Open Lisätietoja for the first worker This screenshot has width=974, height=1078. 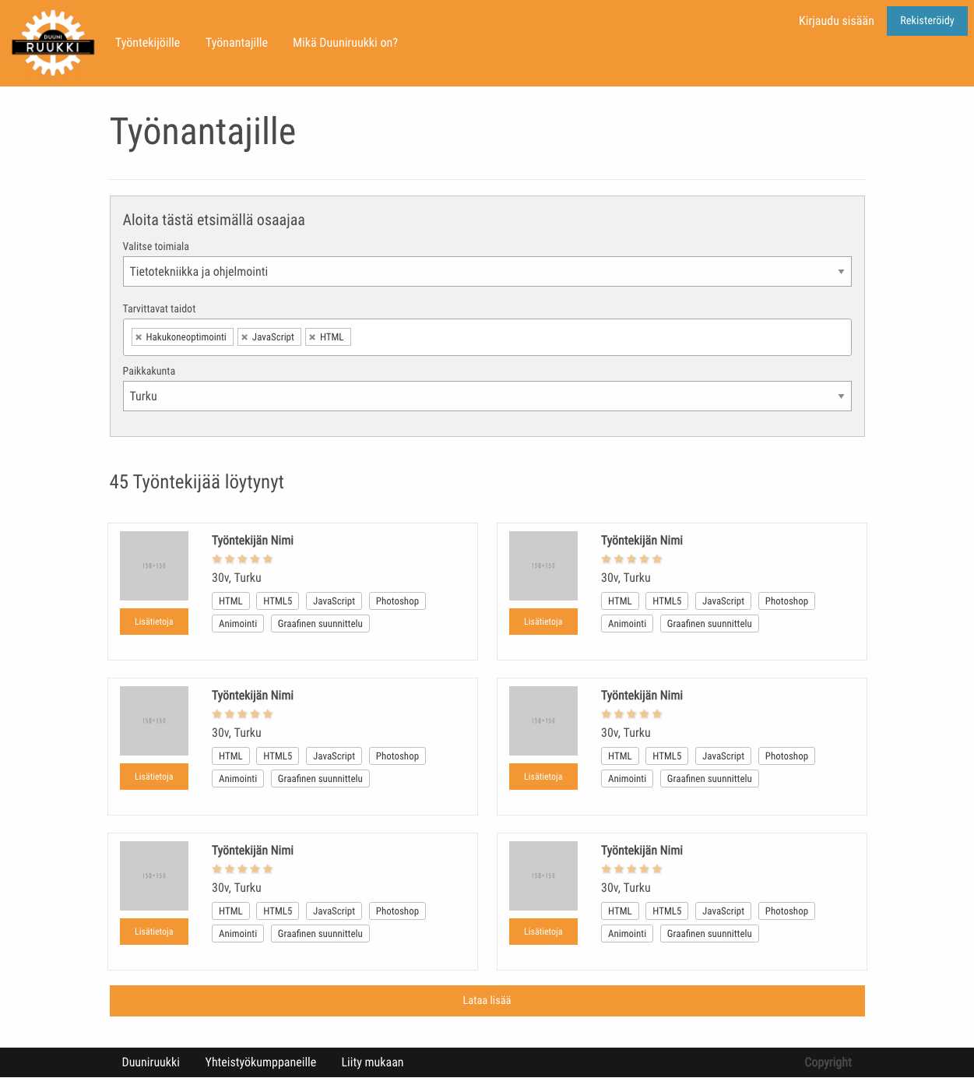(x=154, y=622)
